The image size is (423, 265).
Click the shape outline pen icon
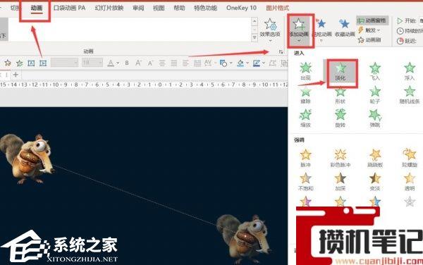click(x=257, y=63)
